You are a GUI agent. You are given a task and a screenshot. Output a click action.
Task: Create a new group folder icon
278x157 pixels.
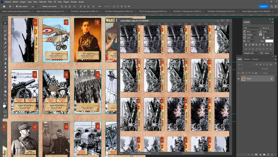click(x=264, y=154)
